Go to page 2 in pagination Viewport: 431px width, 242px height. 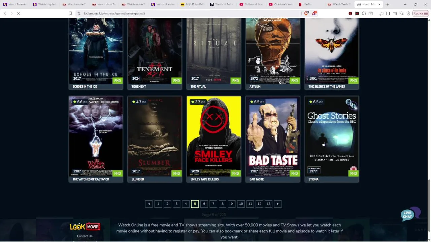pyautogui.click(x=167, y=204)
